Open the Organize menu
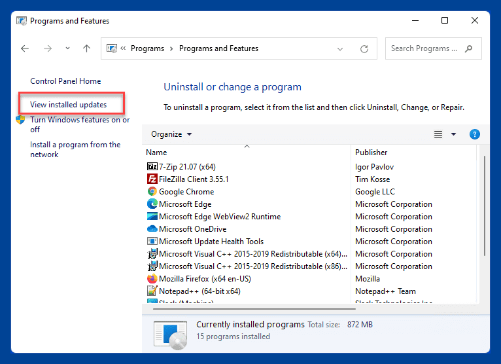This screenshot has height=364, width=501. point(171,134)
